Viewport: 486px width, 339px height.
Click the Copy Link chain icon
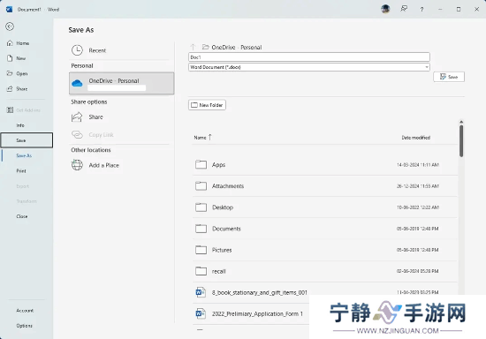point(77,135)
